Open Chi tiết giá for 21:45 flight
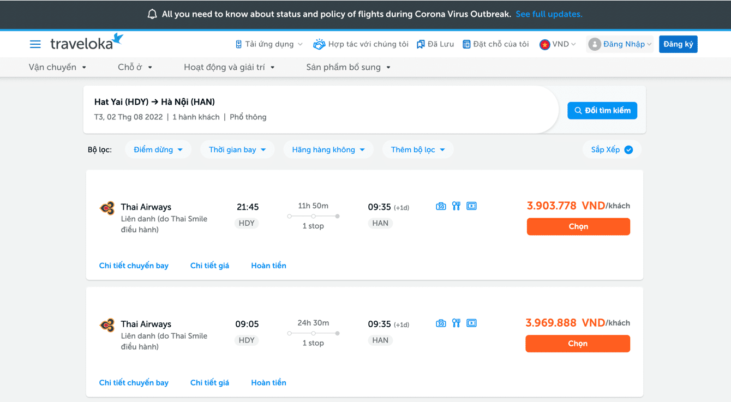 coord(209,266)
